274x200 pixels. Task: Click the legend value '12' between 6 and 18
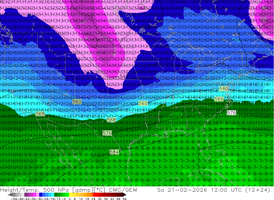pos(81,199)
